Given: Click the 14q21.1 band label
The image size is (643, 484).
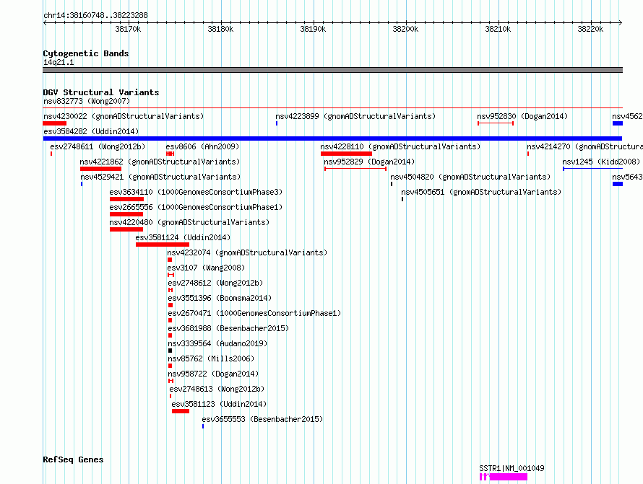Looking at the screenshot, I should coord(59,62).
